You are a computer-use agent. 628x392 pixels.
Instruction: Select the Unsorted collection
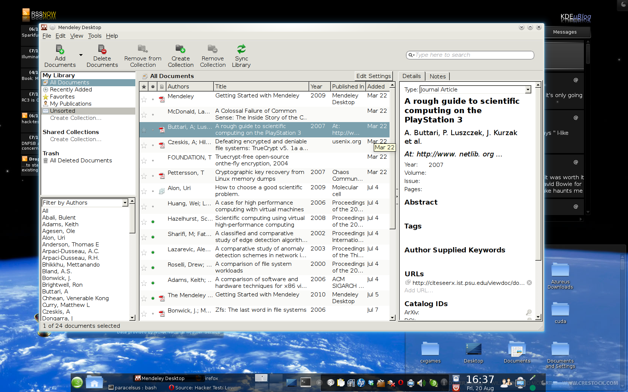[x=88, y=111]
